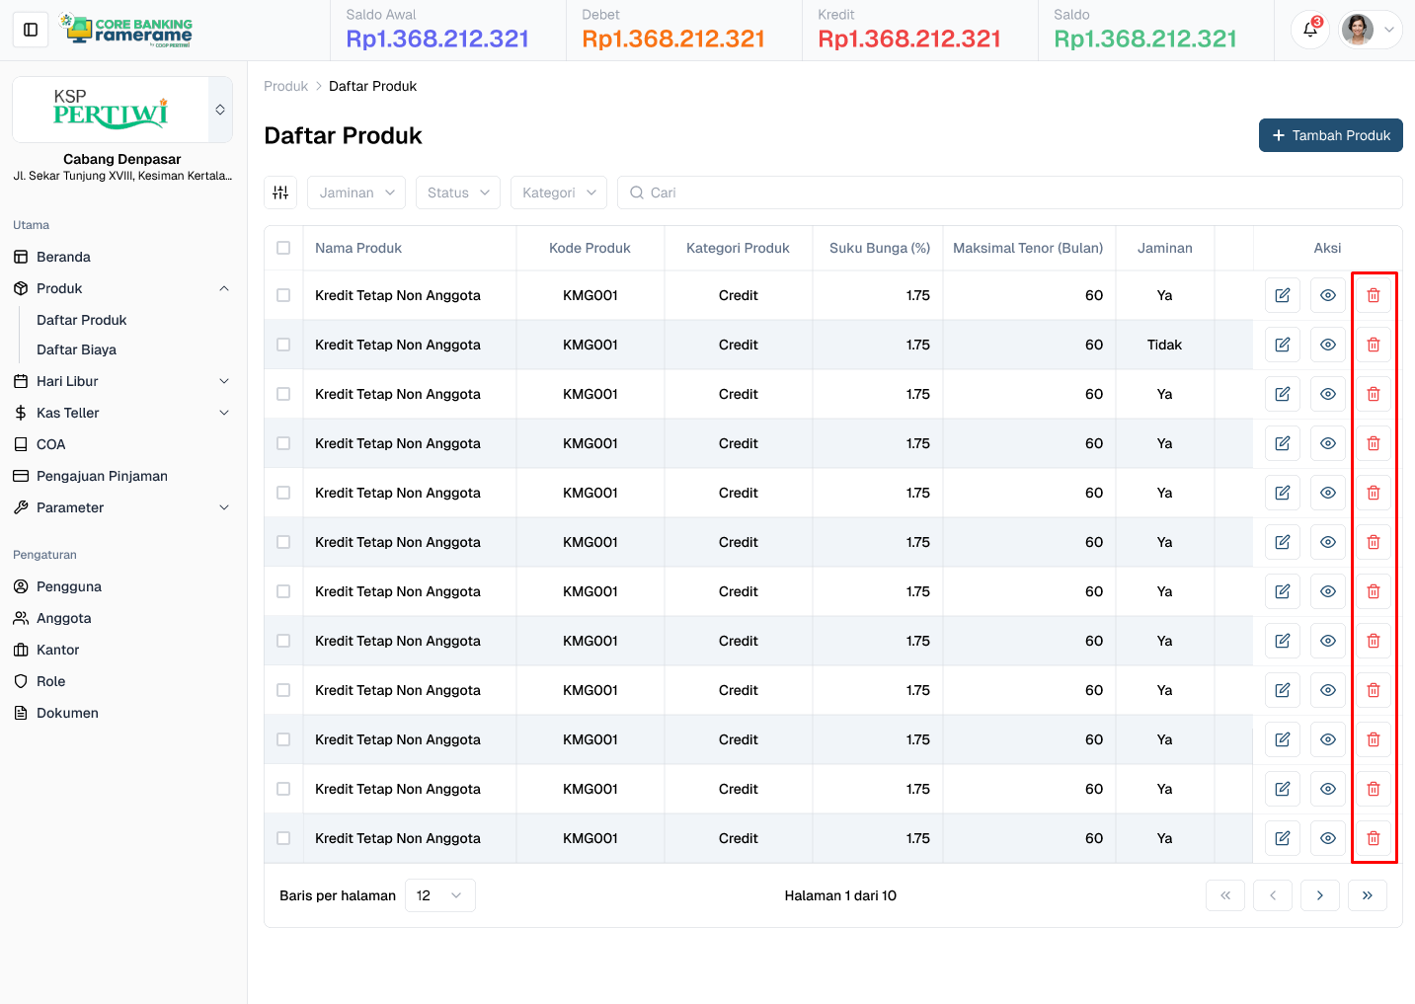Delete the first product row

[1373, 295]
